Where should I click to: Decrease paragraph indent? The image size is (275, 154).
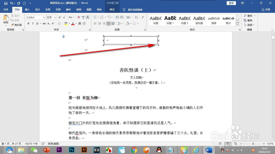pyautogui.click(x=117, y=17)
